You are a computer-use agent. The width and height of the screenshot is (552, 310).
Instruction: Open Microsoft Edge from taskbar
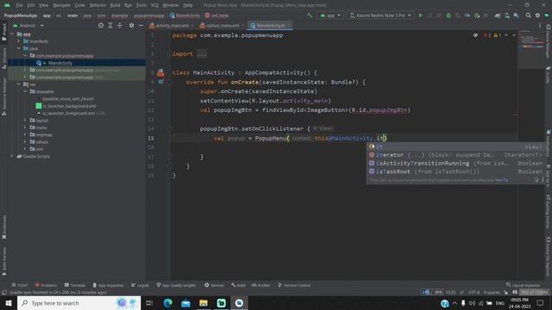tap(168, 303)
